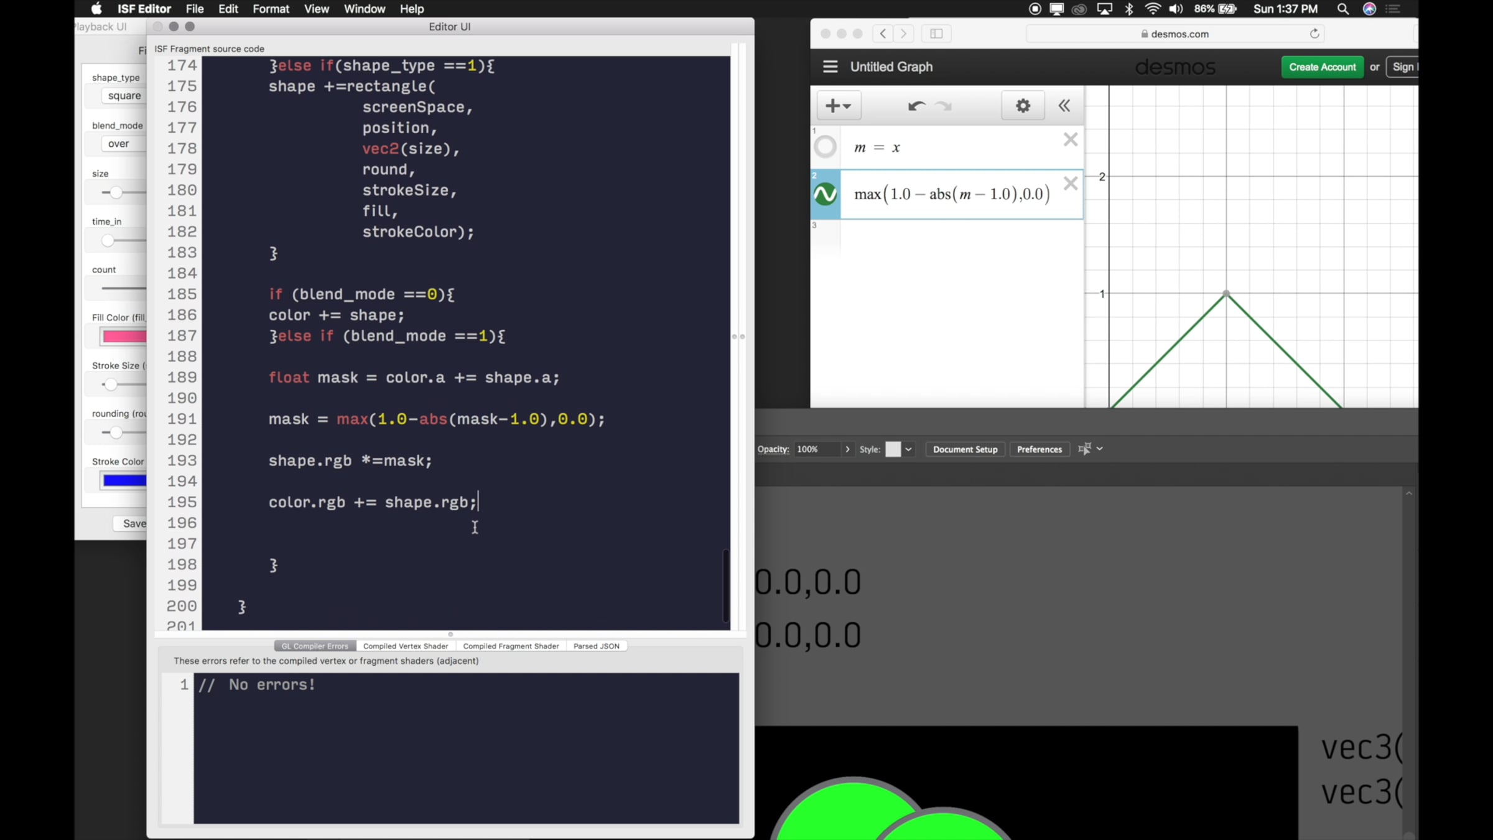Click the battery status indicator
Viewport: 1493px width, 840px height.
1215,9
